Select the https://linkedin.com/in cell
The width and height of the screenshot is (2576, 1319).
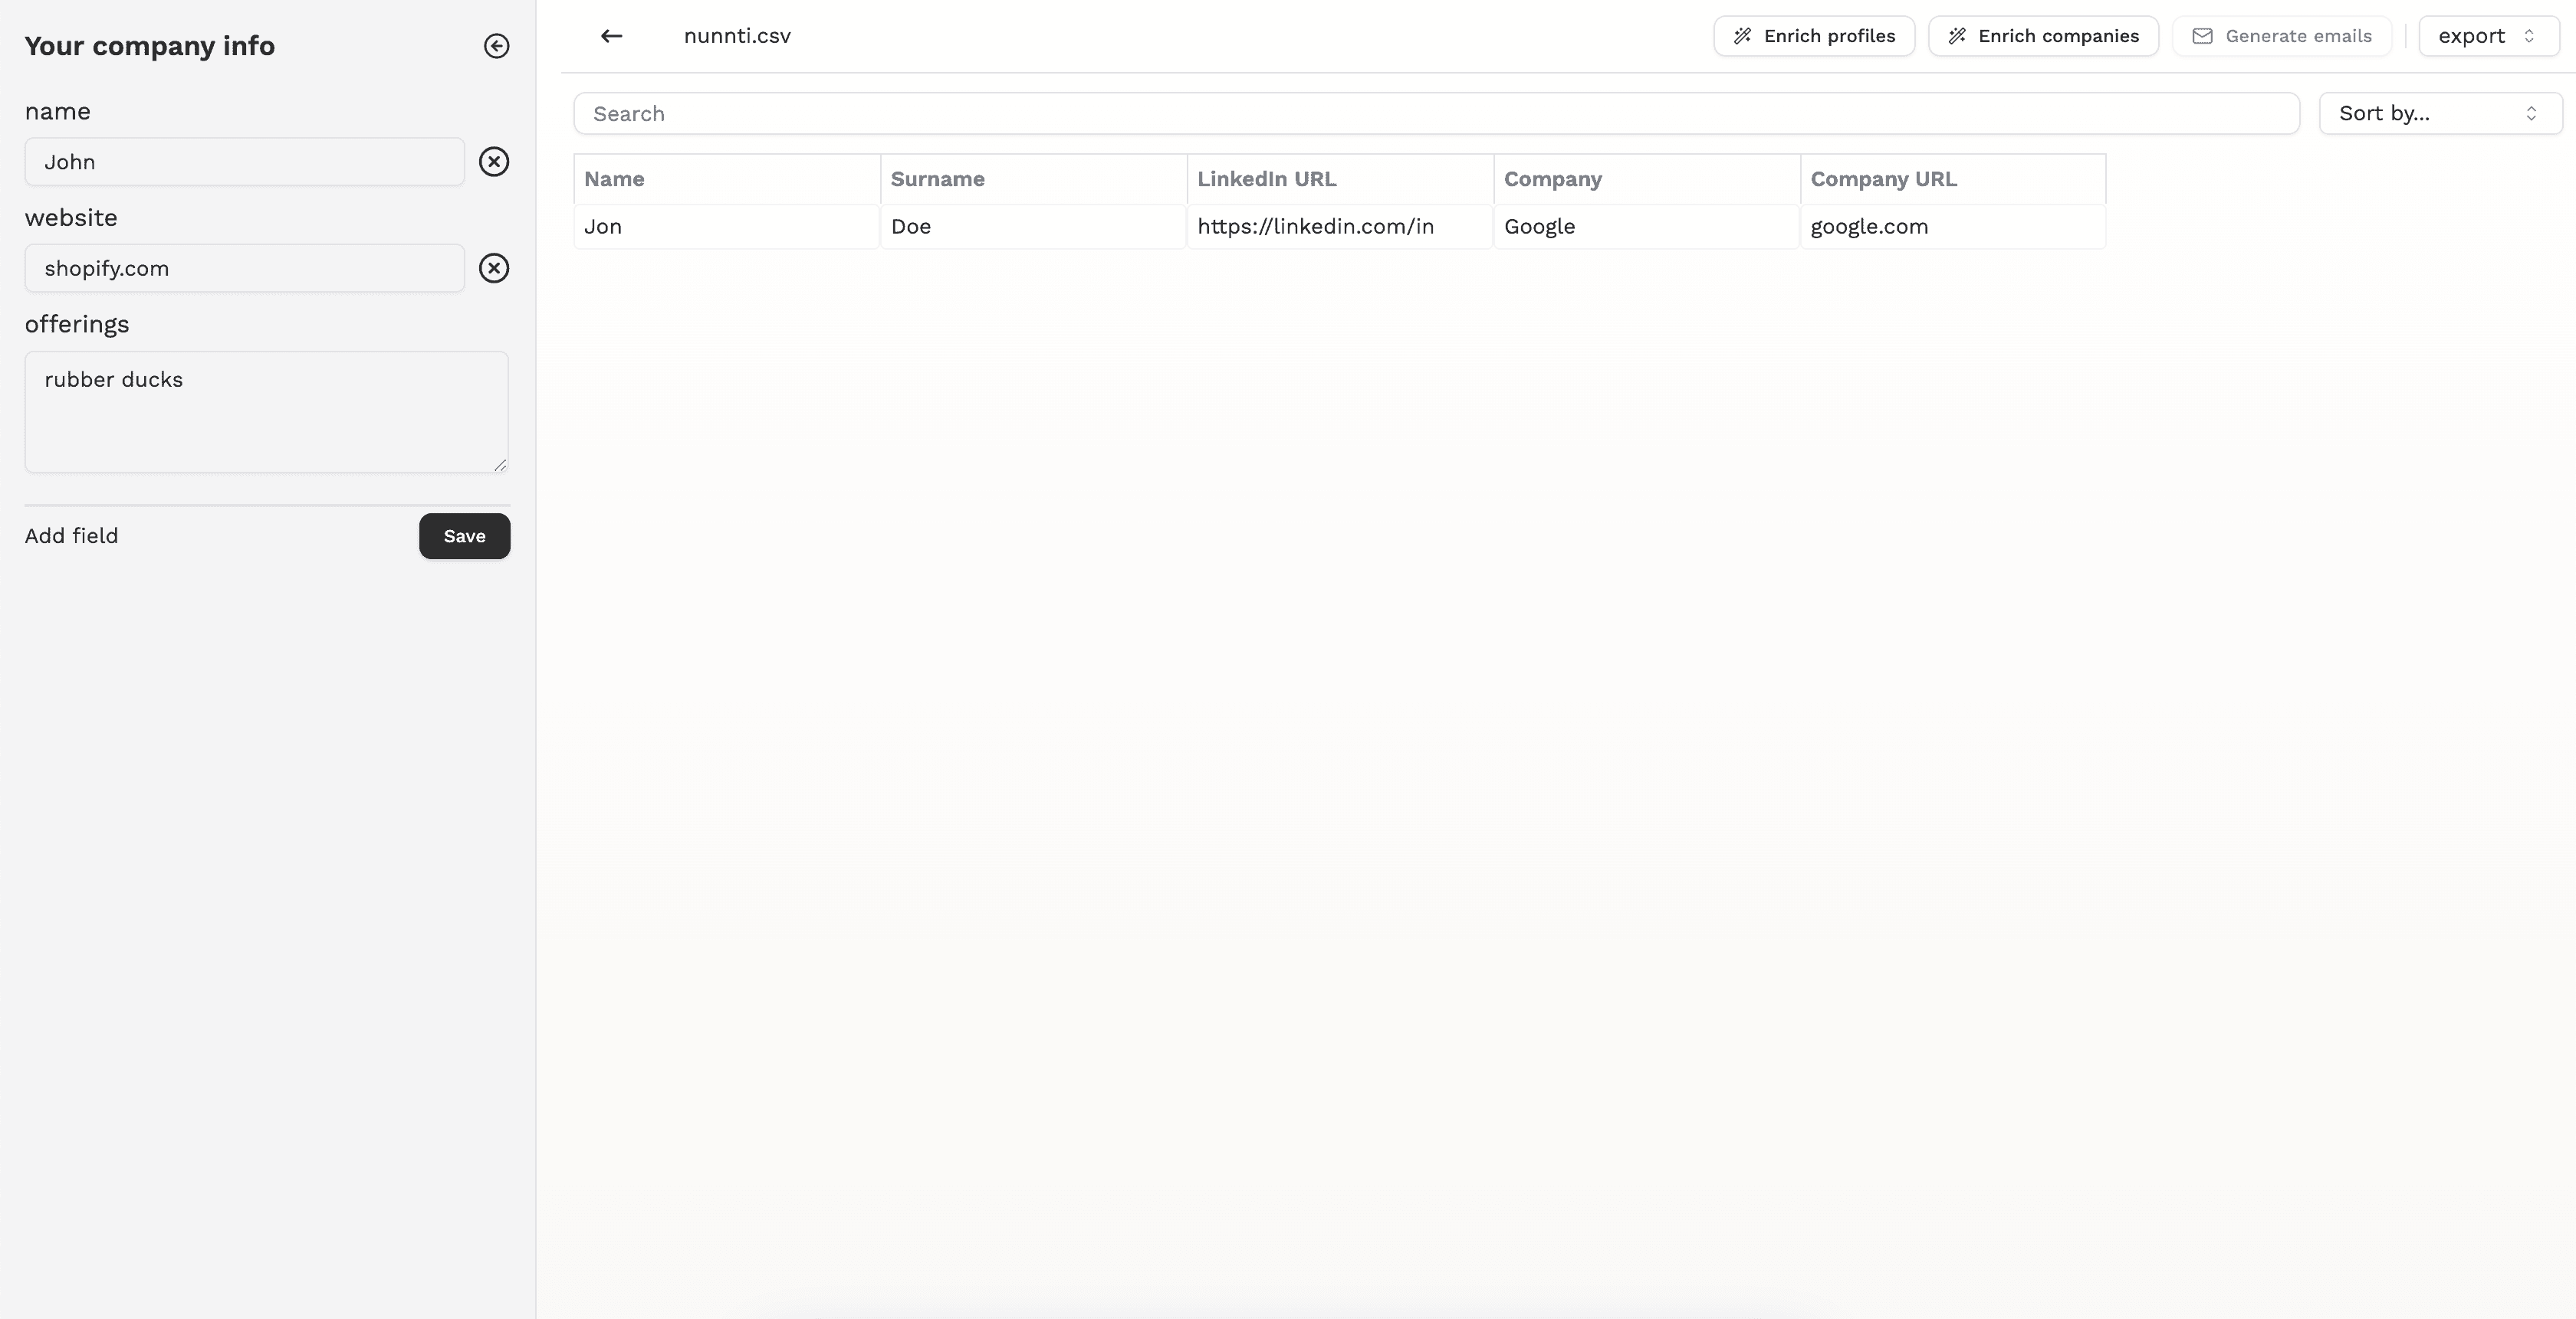(x=1340, y=227)
